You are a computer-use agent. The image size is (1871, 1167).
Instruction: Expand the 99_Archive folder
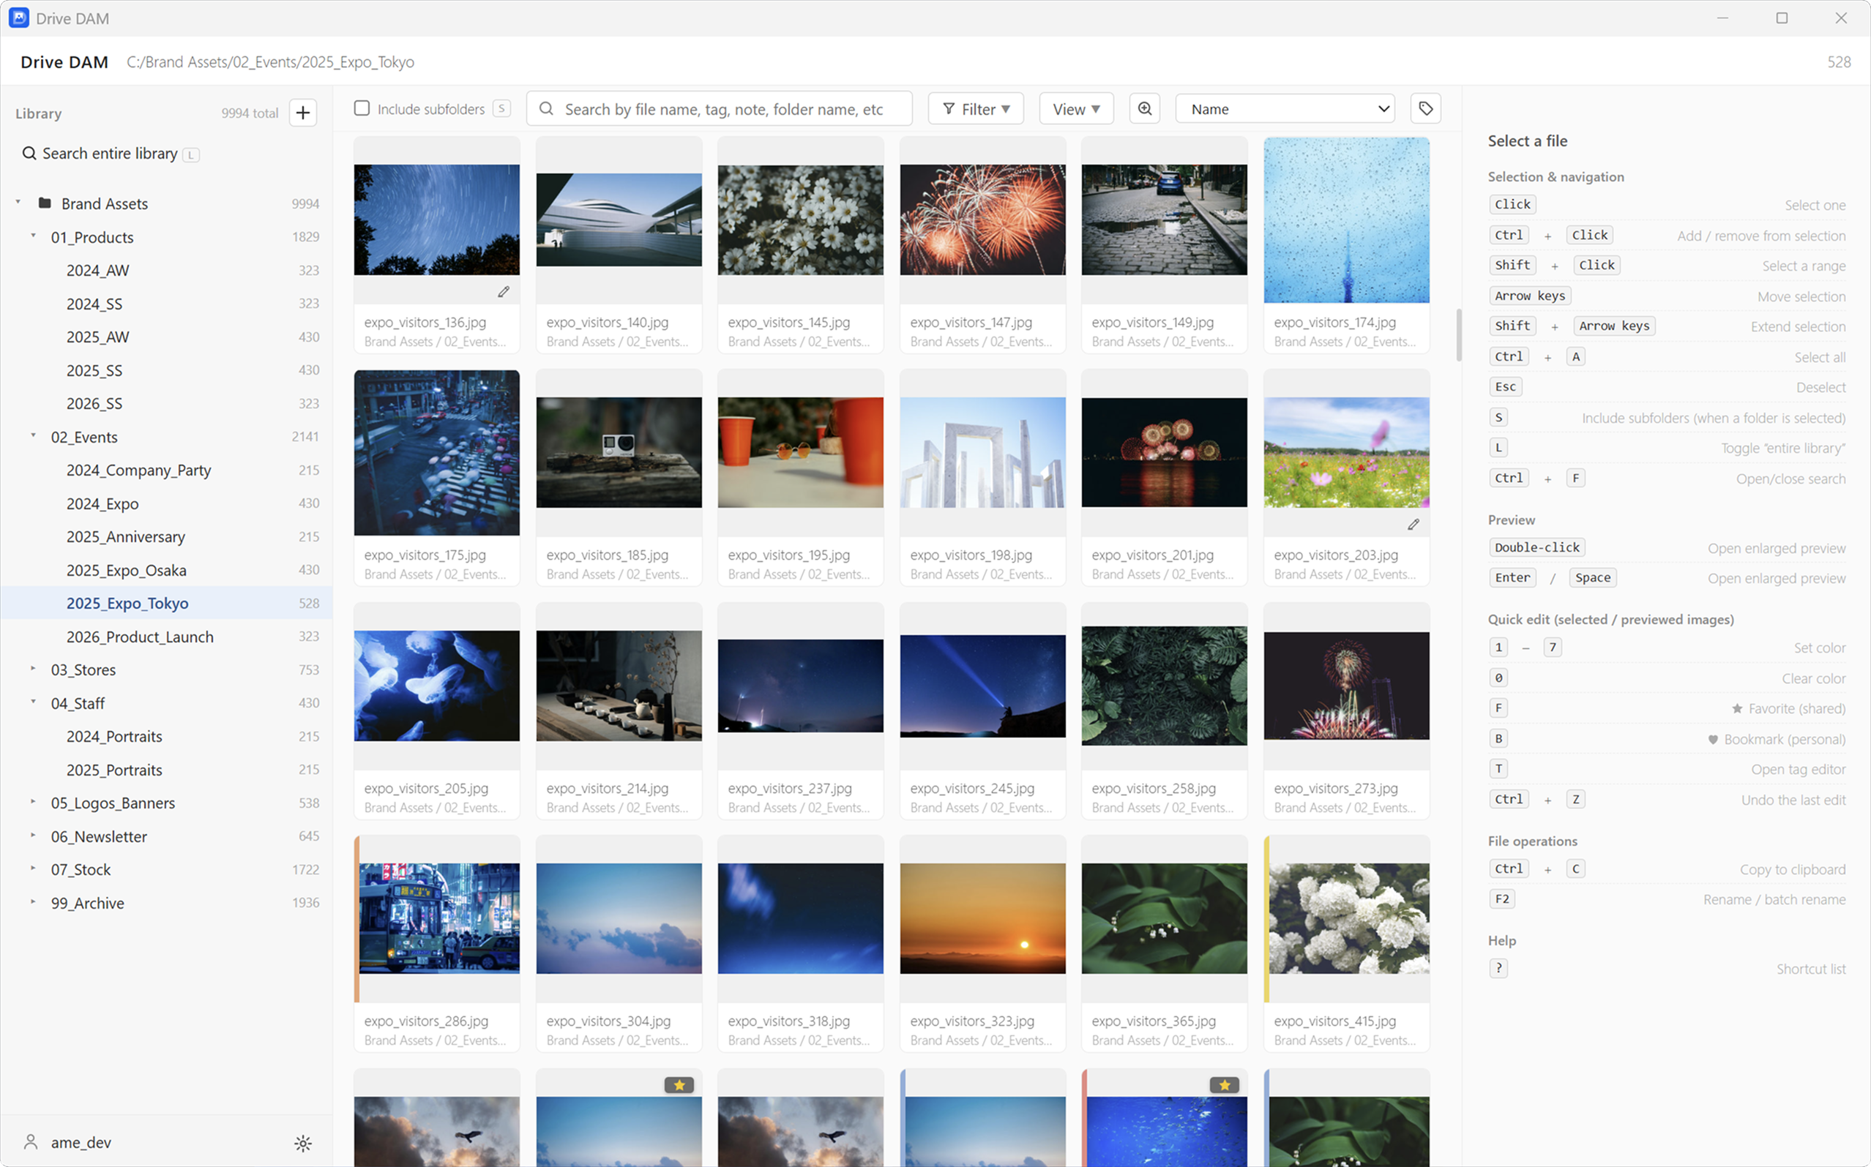click(x=33, y=902)
